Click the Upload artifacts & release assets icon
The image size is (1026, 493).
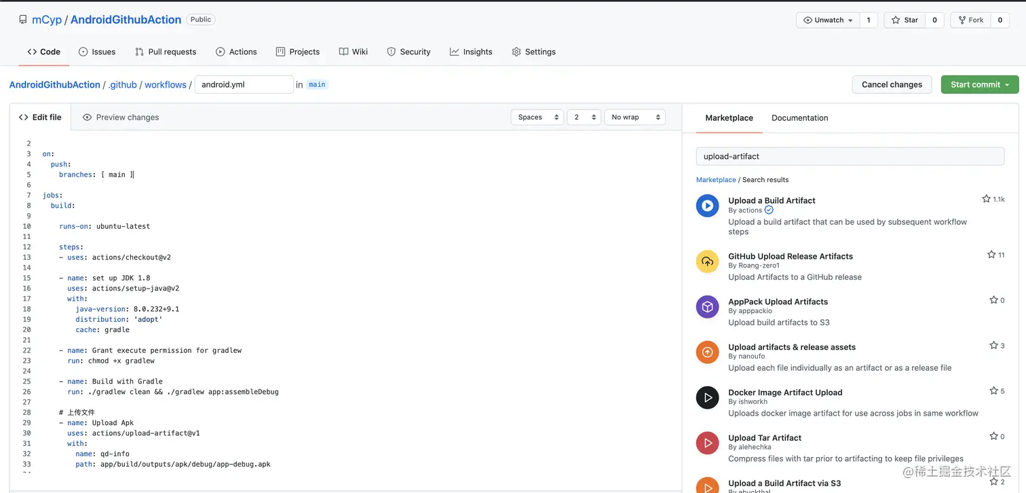[707, 352]
